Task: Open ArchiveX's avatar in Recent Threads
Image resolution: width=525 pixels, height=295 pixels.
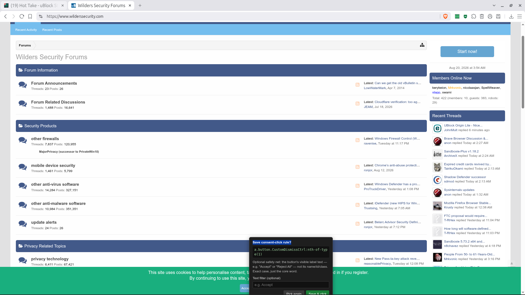Action: pyautogui.click(x=437, y=154)
